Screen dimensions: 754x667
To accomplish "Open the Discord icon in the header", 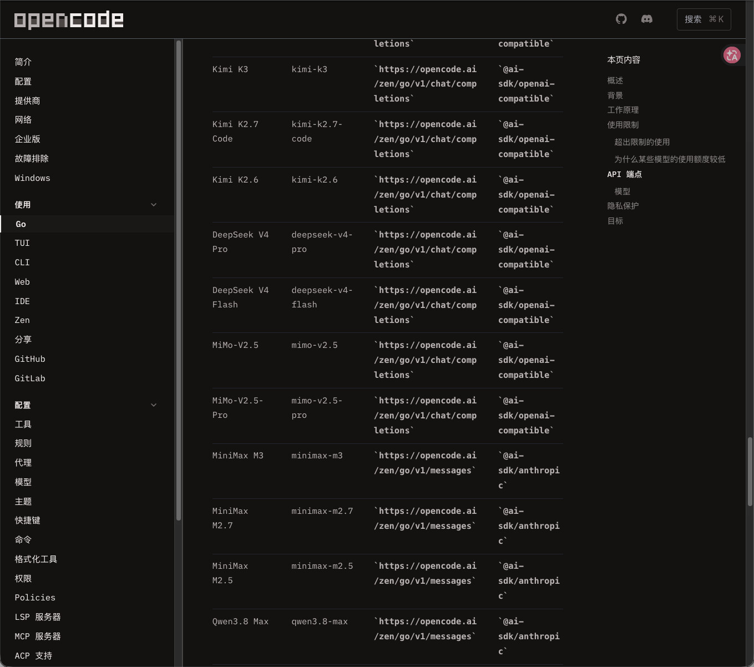I will click(647, 19).
